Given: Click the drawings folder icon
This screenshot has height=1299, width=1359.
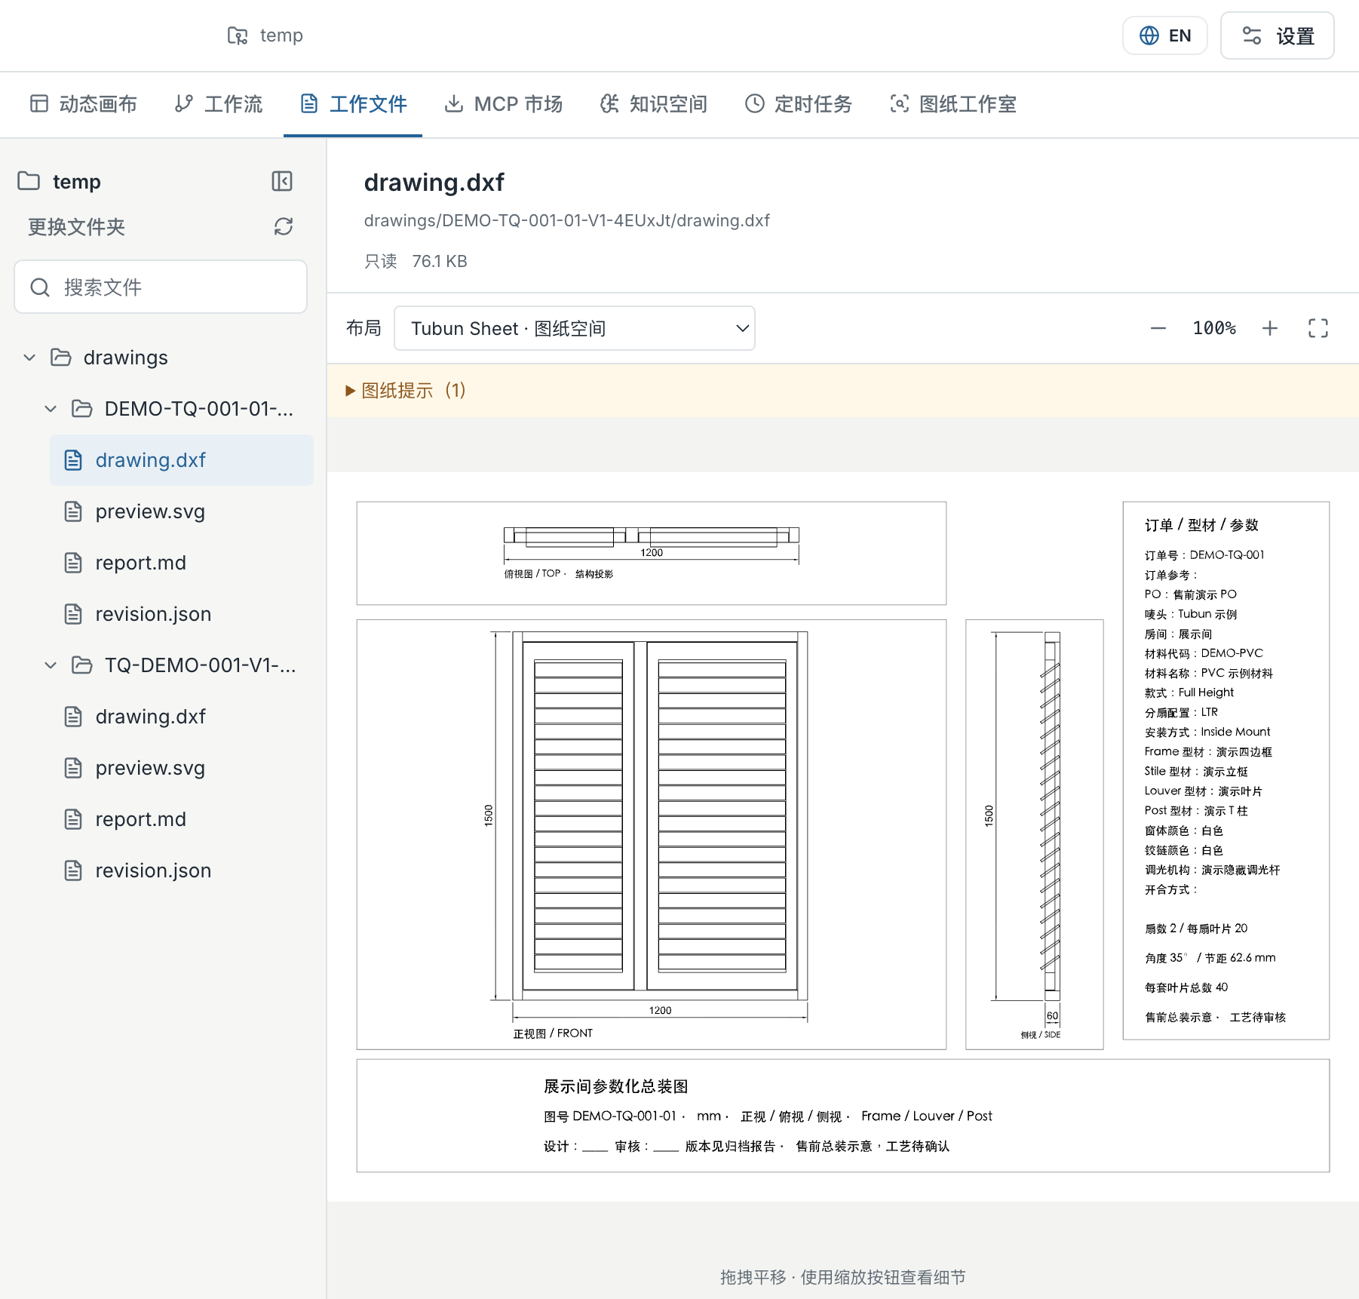Looking at the screenshot, I should [61, 358].
